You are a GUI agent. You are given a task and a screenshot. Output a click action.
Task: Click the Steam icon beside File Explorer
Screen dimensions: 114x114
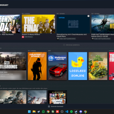39,111
